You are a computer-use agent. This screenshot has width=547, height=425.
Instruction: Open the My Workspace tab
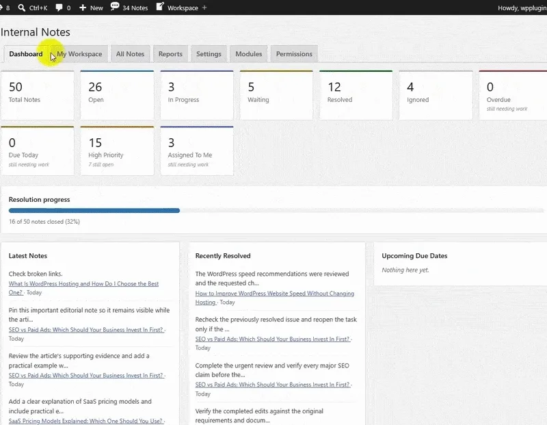(x=79, y=54)
